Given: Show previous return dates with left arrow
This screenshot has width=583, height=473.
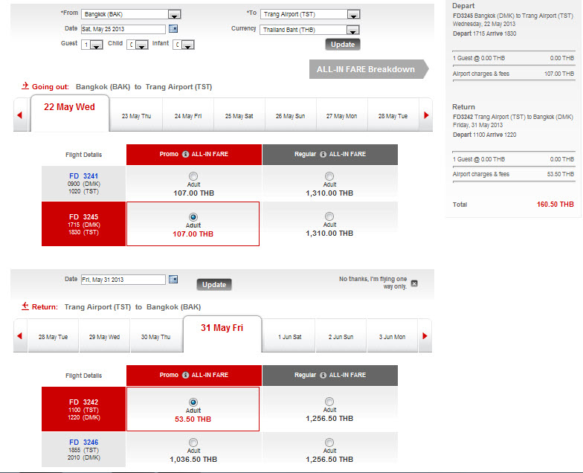Looking at the screenshot, I should [x=19, y=336].
